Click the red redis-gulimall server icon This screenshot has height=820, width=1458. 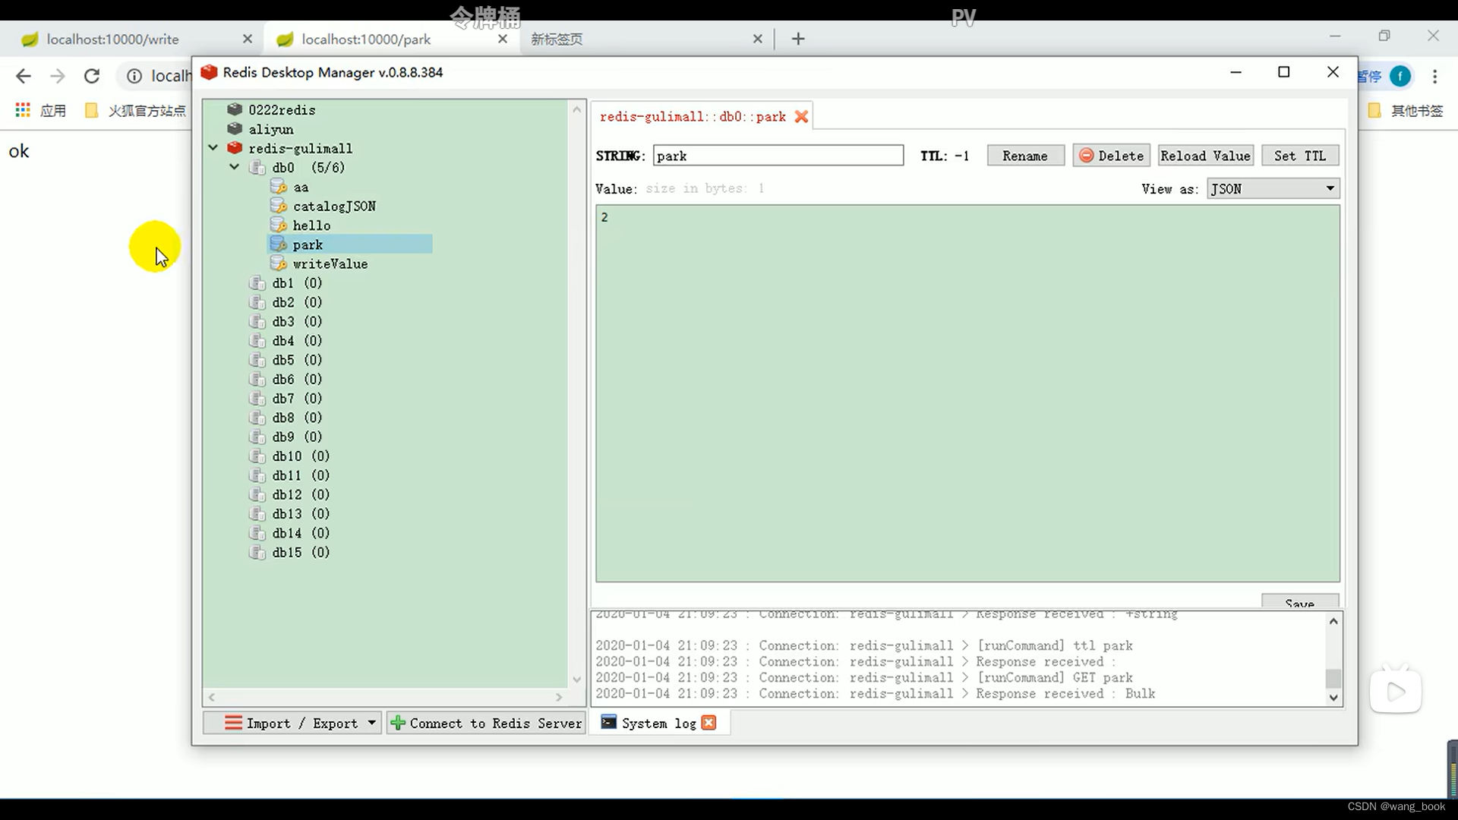[x=235, y=148]
